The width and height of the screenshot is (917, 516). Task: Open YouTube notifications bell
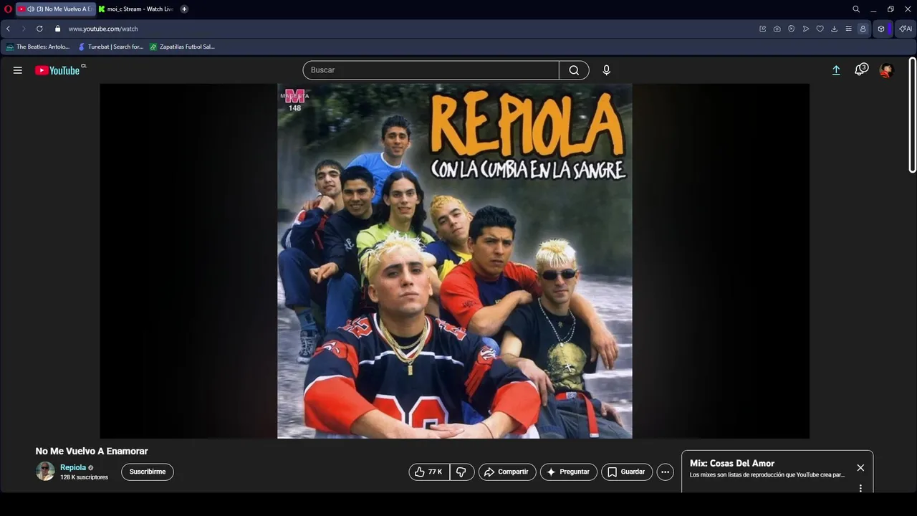[x=861, y=70]
